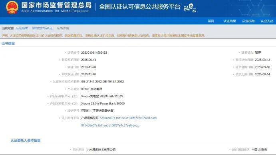Image resolution: width=276 pixels, height=155 pixels.
Task: Select company name 小米通讯技术有限公司
Action: coord(101,149)
